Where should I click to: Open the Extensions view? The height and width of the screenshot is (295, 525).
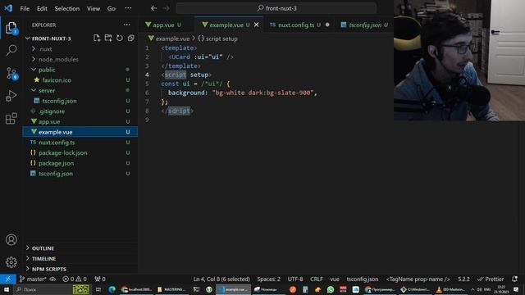11,118
